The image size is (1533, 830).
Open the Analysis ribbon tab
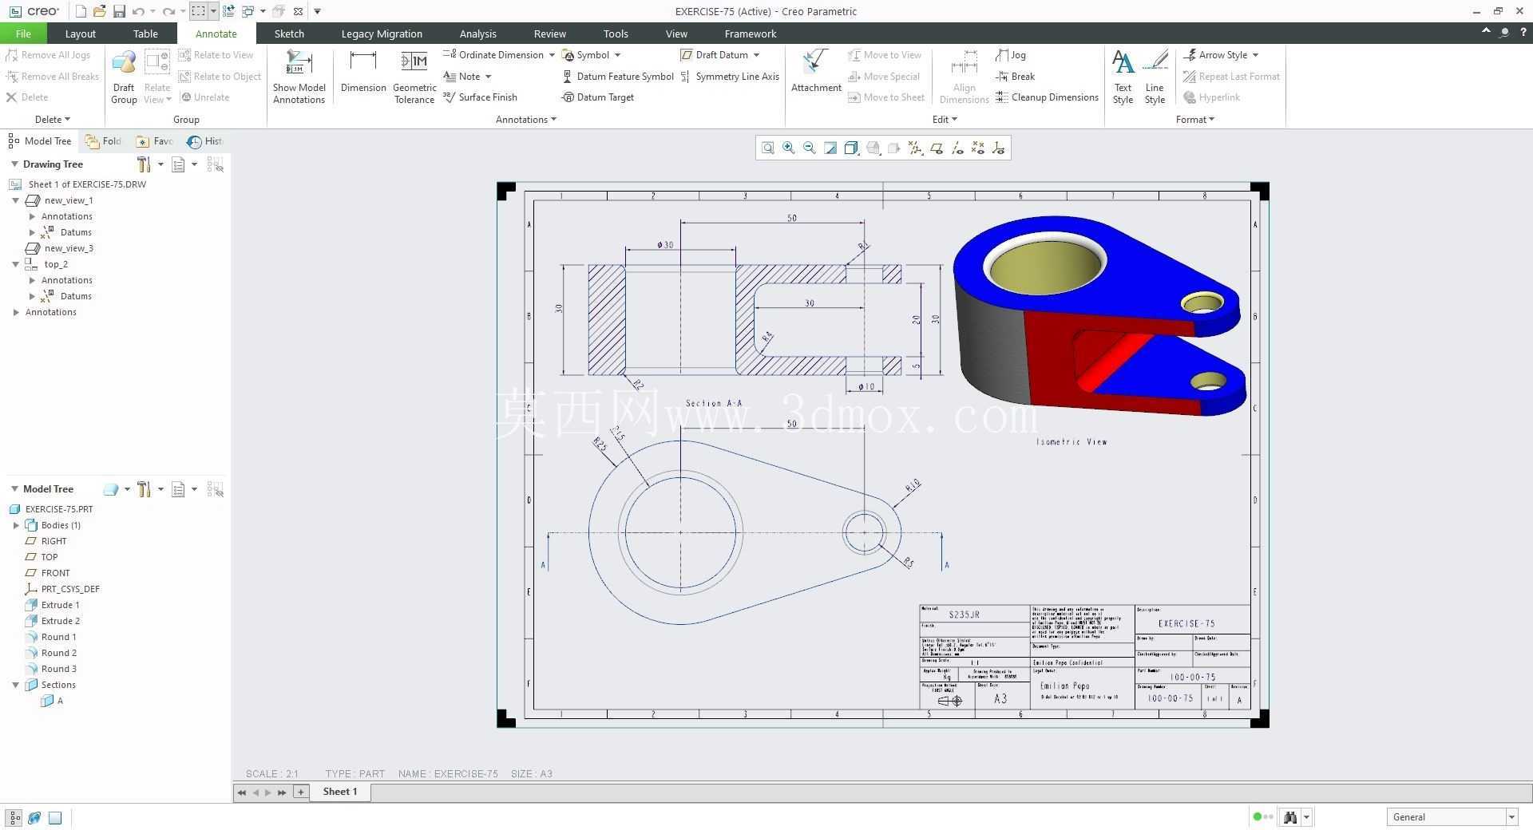(477, 34)
